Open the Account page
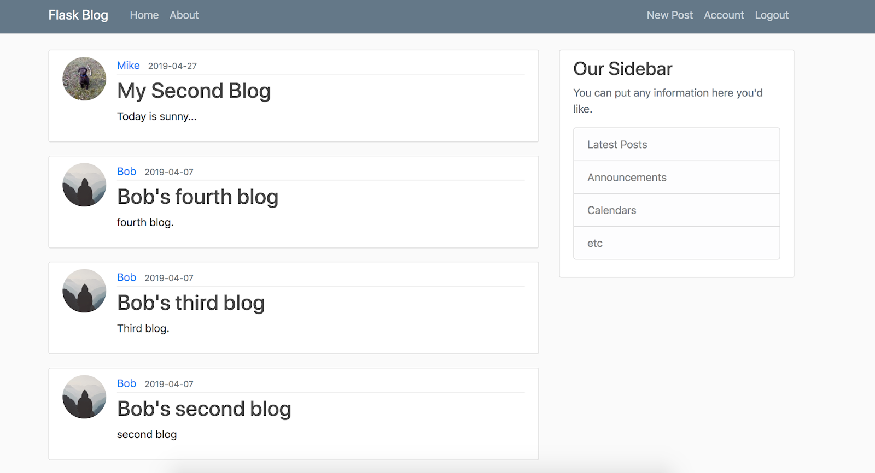The height and width of the screenshot is (473, 875). pyautogui.click(x=724, y=15)
